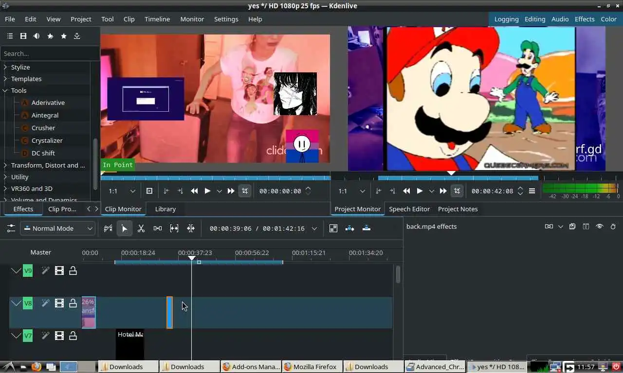Open the main effects list icon

10,36
